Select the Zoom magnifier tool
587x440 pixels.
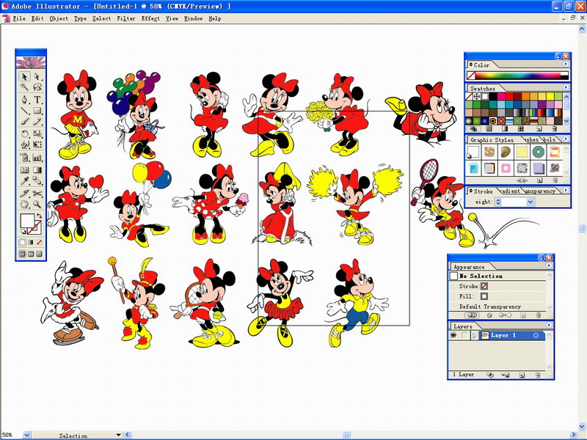pyautogui.click(x=37, y=205)
